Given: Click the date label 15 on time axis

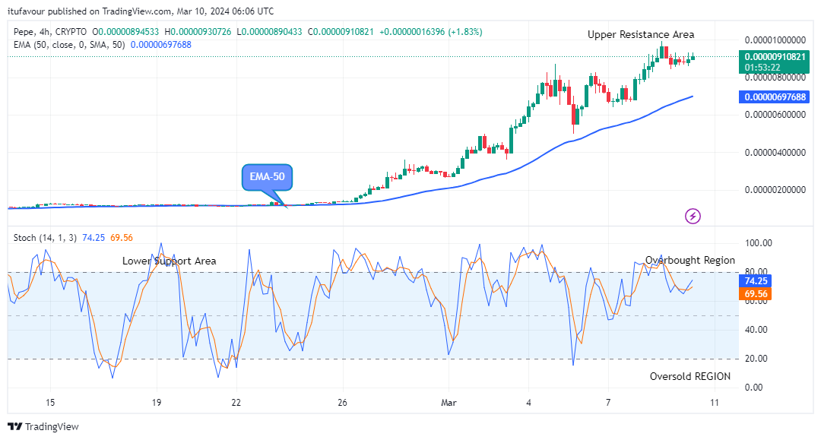Looking at the screenshot, I should (49, 403).
